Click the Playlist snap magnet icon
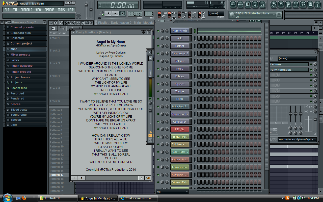The height and width of the screenshot is (202, 323). (56, 23)
